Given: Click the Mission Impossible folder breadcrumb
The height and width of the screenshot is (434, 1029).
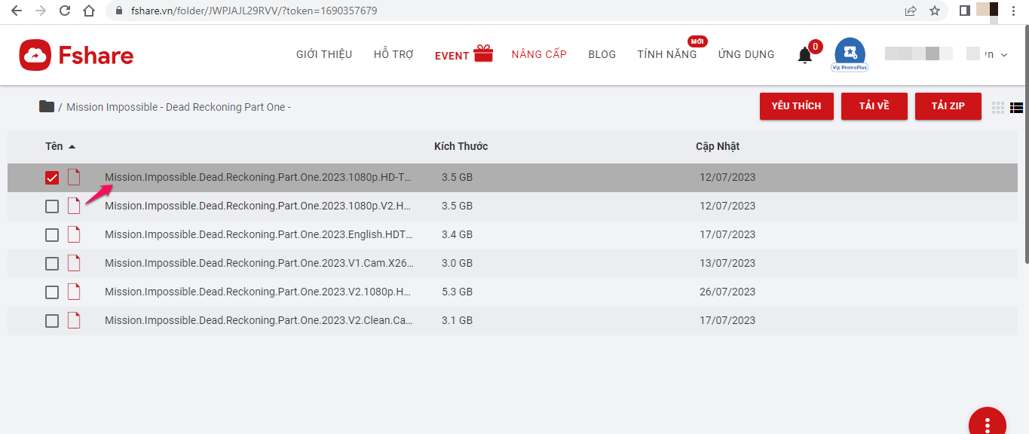Looking at the screenshot, I should pos(179,107).
